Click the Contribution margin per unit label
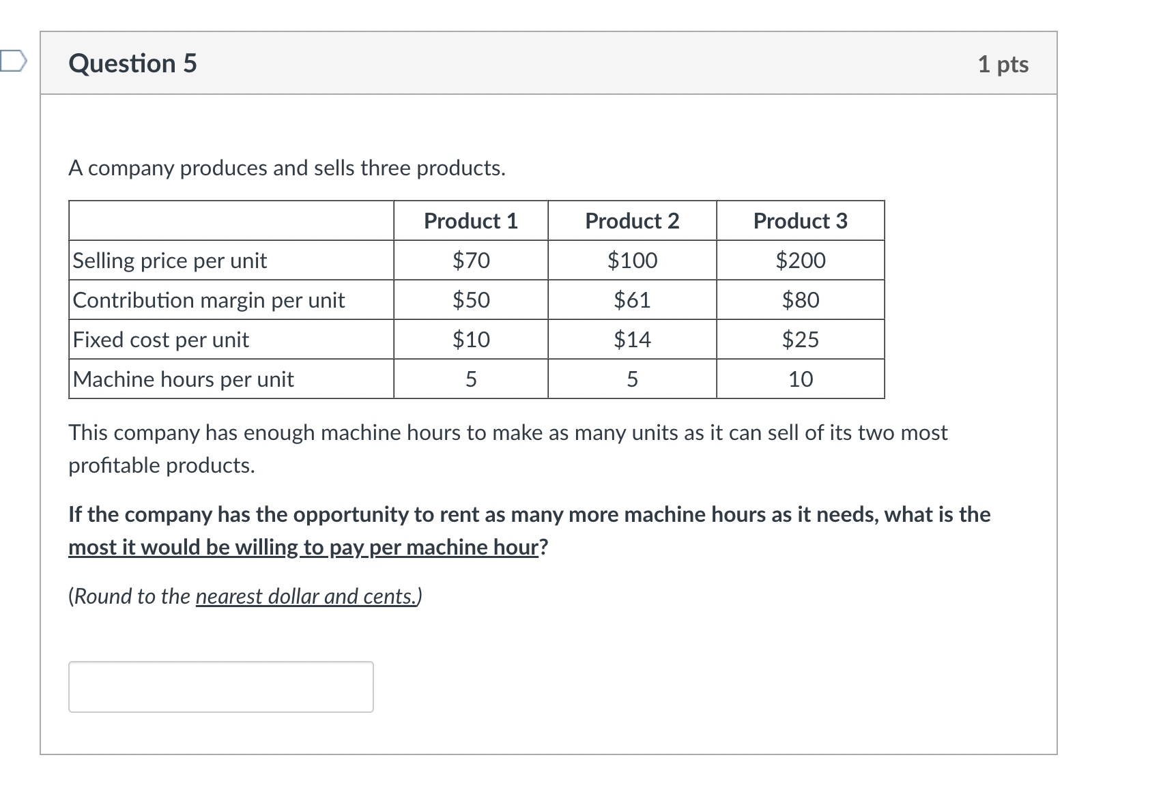The image size is (1163, 794). pyautogui.click(x=209, y=300)
